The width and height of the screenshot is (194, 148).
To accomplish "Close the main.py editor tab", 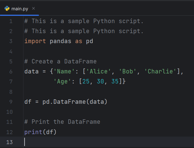I will coord(33,9).
